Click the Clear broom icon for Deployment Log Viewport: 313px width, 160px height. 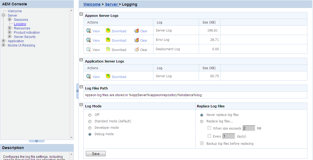point(137,49)
